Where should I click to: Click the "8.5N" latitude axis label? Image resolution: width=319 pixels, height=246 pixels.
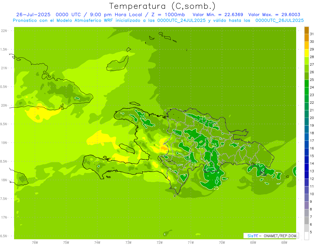pyautogui.click(x=4, y=161)
